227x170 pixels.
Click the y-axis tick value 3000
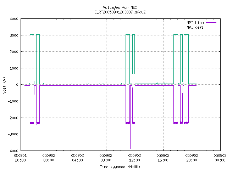14,35
